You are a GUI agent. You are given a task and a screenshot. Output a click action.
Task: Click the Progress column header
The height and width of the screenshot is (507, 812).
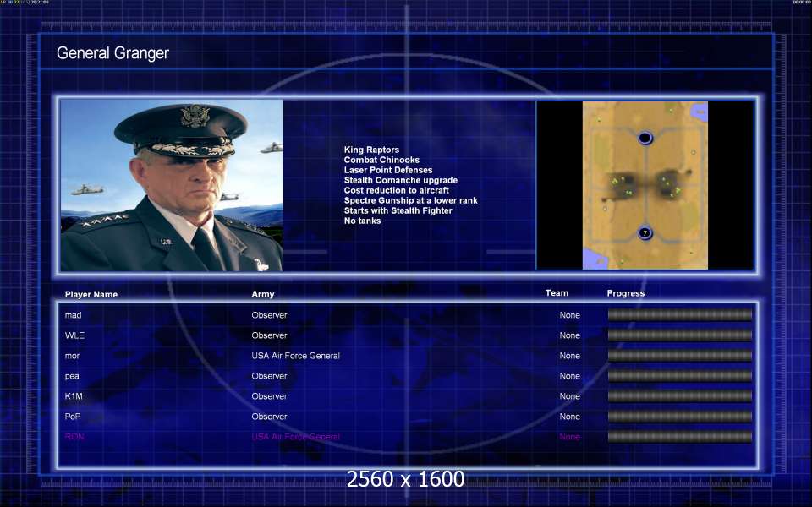pyautogui.click(x=626, y=293)
